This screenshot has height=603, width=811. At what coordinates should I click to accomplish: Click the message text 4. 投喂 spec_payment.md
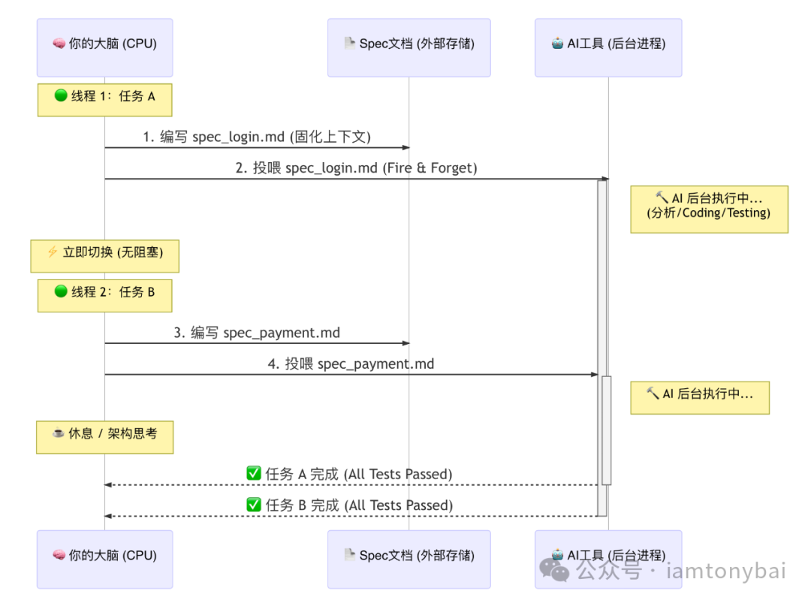(351, 364)
